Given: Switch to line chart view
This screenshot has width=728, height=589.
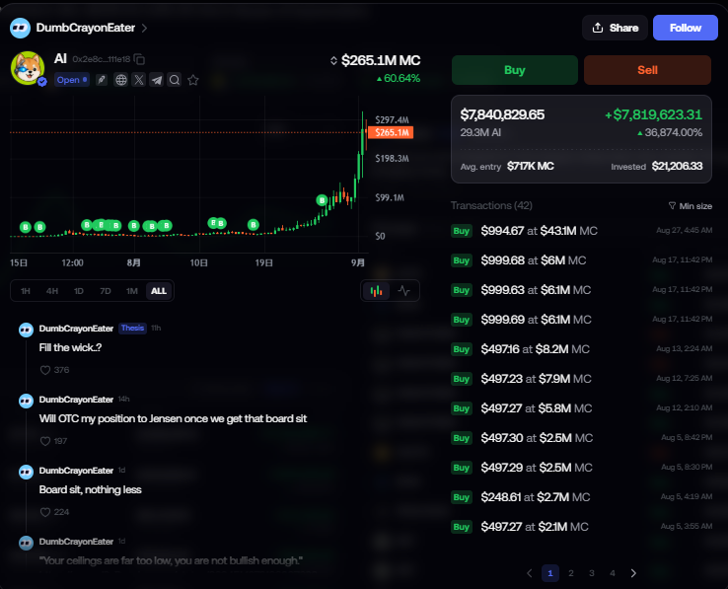Looking at the screenshot, I should click(x=403, y=291).
